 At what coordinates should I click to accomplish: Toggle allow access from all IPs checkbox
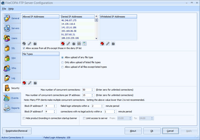[x=24, y=48]
